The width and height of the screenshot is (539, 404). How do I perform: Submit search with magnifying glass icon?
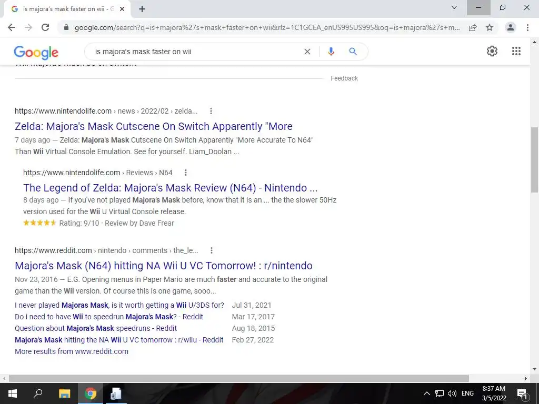353,52
